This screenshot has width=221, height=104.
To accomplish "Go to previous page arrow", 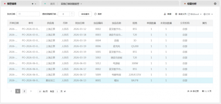I will (11, 91).
